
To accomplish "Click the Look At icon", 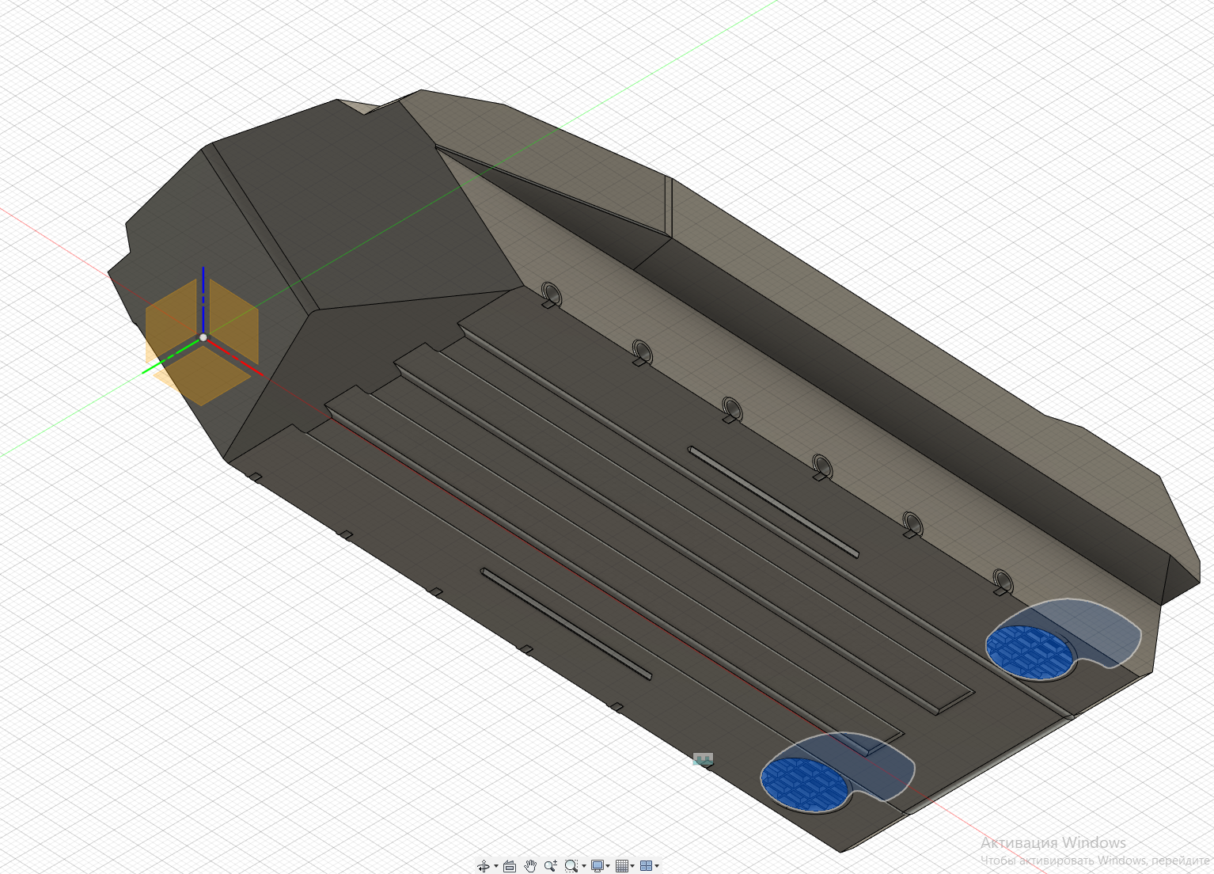I will tap(510, 866).
